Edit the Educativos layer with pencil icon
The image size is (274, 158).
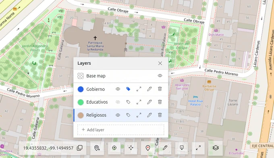point(149,102)
